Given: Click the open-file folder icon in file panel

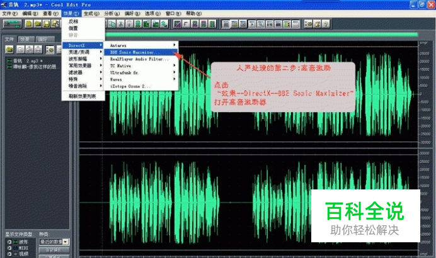Looking at the screenshot, I should click(9, 50).
